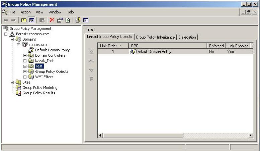Move link up with single up arrow

pos(91,61)
